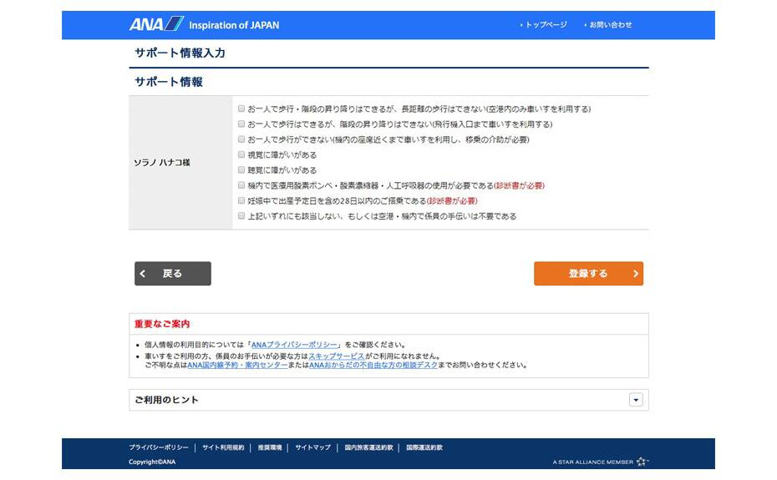Follow the スキップサービス link
The height and width of the screenshot is (480, 777).
point(336,356)
